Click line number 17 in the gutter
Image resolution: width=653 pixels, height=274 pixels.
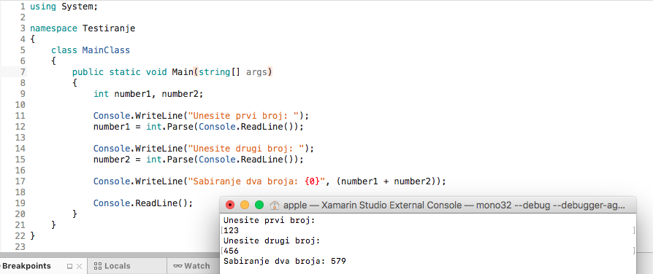point(20,181)
